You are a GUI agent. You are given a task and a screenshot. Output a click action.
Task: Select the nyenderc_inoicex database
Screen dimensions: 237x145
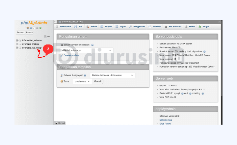31,44
